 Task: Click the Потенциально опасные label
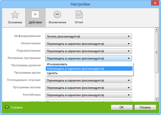pos(24,80)
